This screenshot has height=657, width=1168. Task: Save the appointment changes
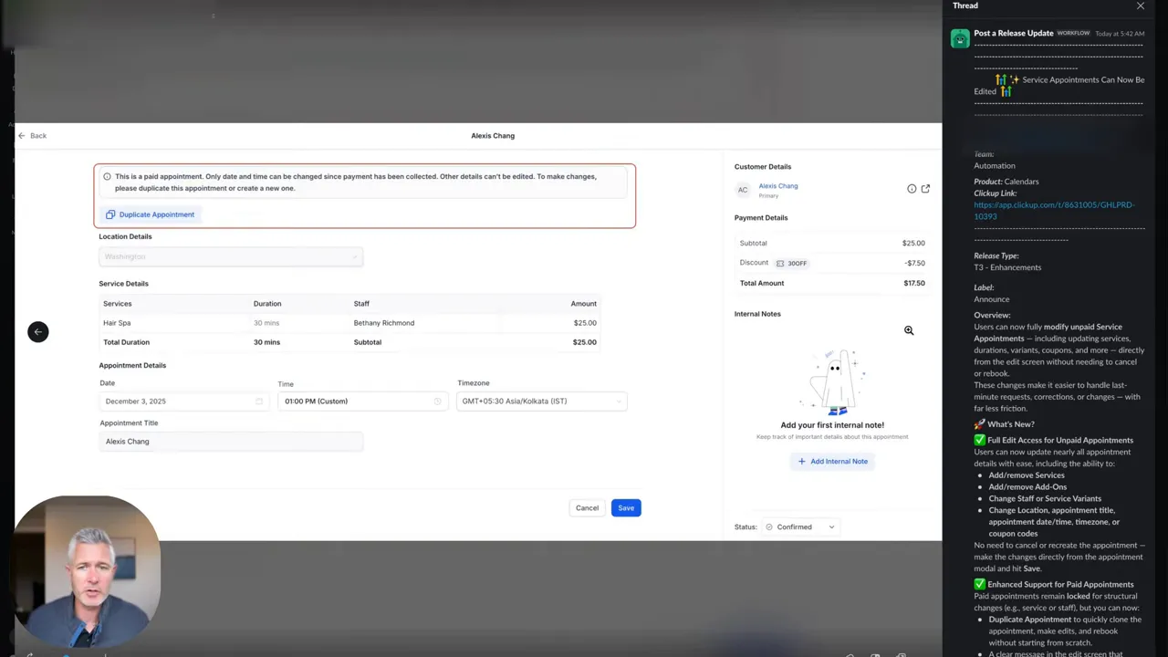coord(626,508)
